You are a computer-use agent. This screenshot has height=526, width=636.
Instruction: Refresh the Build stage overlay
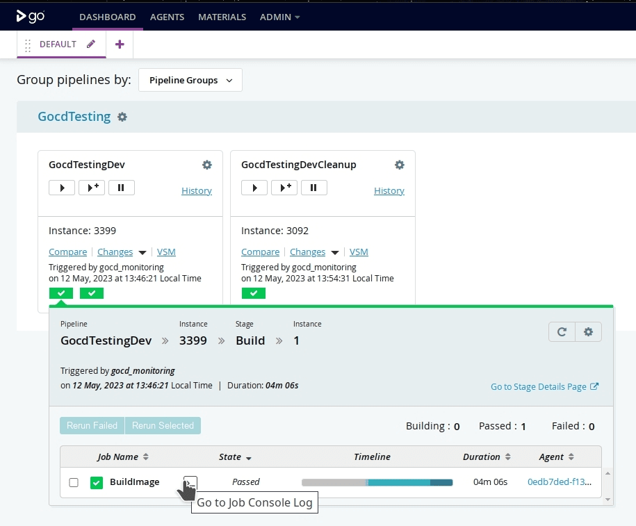[562, 332]
